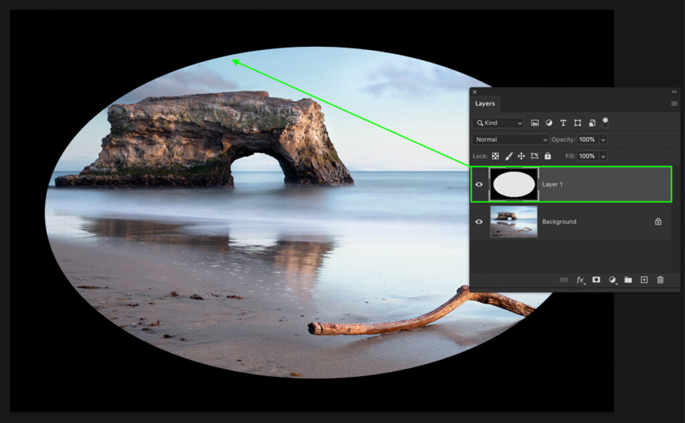Image resolution: width=685 pixels, height=423 pixels.
Task: Add a layer mask
Action: 596,280
